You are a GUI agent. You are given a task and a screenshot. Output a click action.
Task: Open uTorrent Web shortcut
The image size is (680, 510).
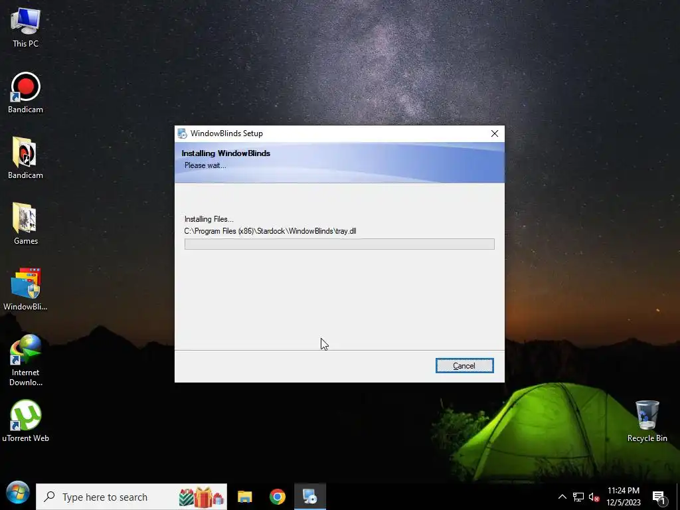tap(25, 420)
